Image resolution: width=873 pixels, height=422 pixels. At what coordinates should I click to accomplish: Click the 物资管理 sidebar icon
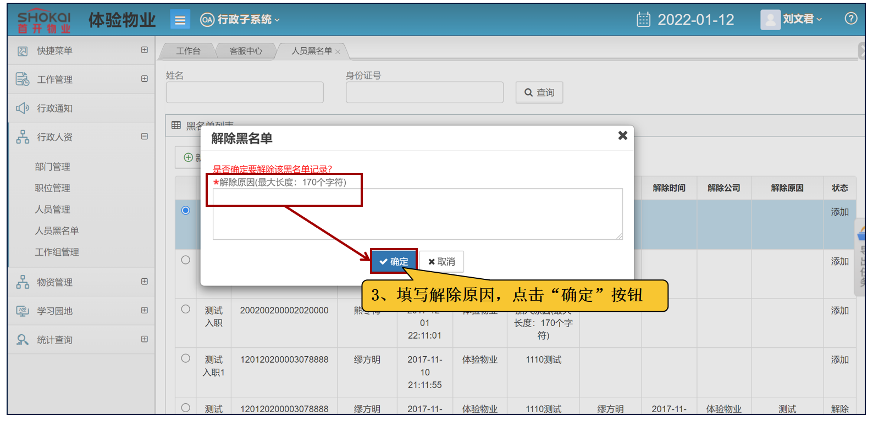(x=23, y=282)
